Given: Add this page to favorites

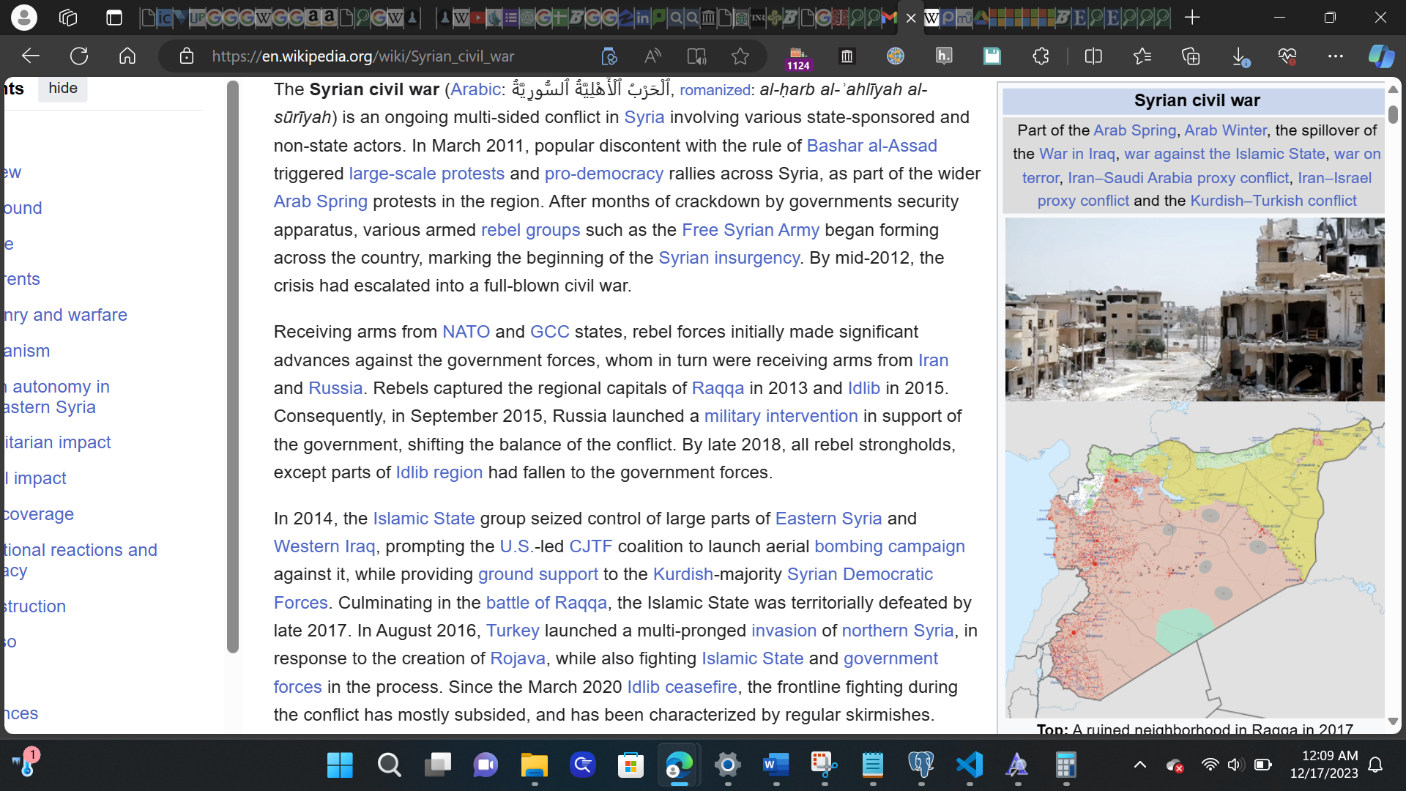Looking at the screenshot, I should point(740,56).
